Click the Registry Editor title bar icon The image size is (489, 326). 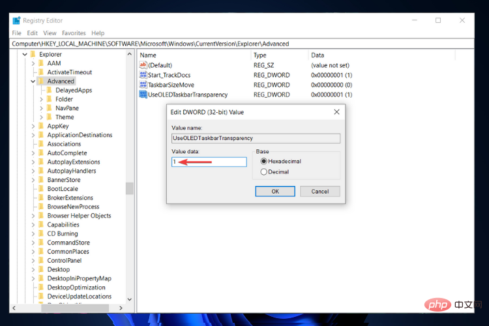coord(16,21)
